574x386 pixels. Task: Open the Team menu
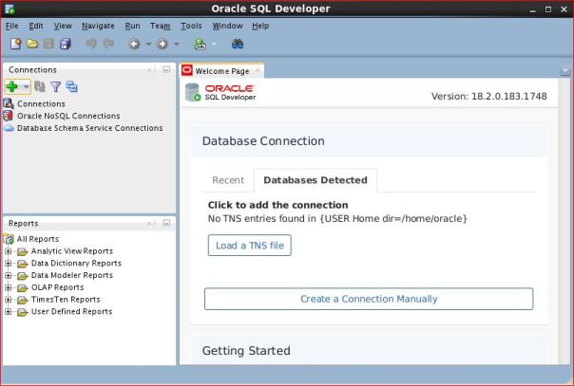160,26
